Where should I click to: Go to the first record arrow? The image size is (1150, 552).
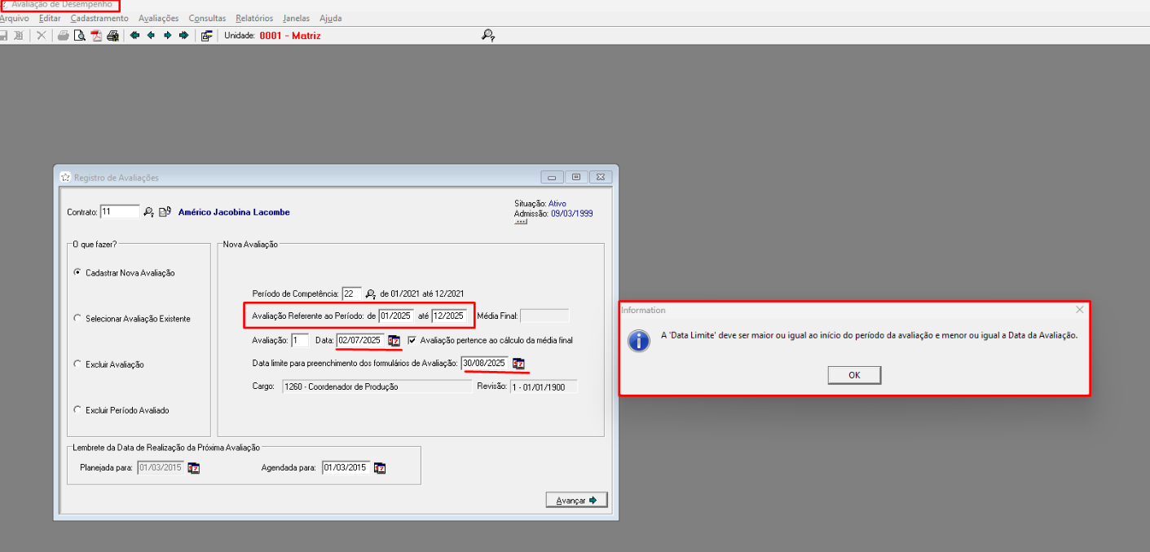click(x=134, y=35)
